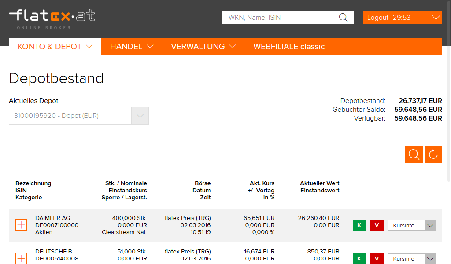Open the VERWALTUNG menu
451x264 pixels.
pyautogui.click(x=203, y=47)
